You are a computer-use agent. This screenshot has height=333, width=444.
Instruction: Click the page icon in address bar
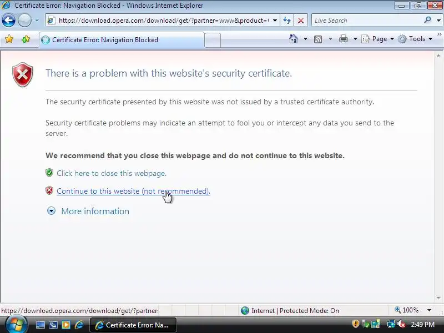[51, 21]
